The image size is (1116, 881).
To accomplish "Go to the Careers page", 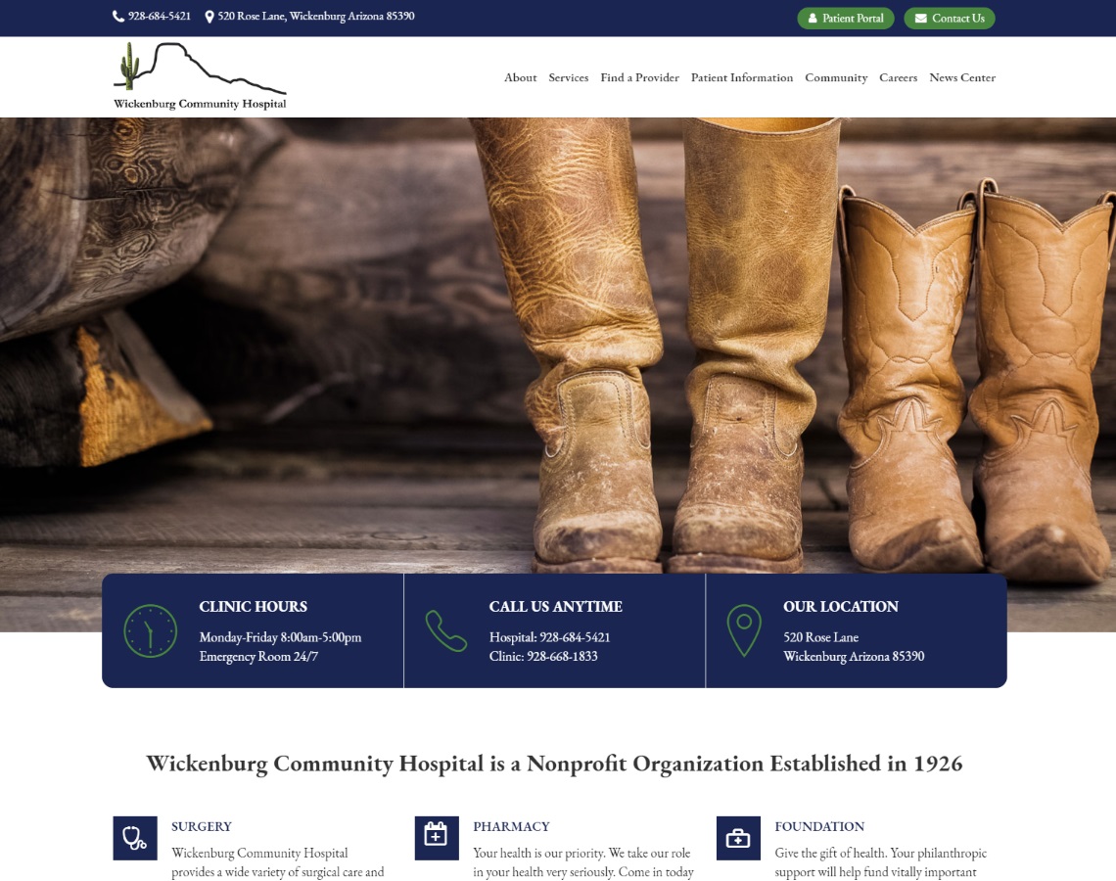I will 898,77.
